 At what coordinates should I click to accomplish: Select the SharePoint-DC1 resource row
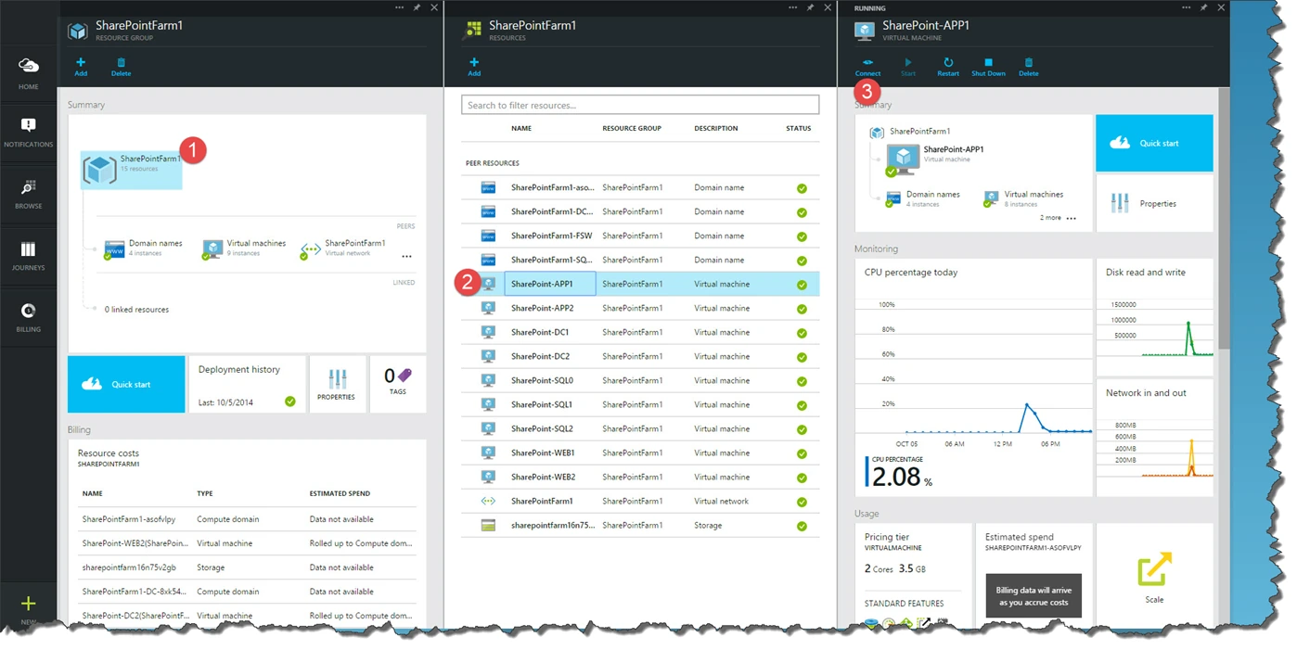pyautogui.click(x=640, y=332)
